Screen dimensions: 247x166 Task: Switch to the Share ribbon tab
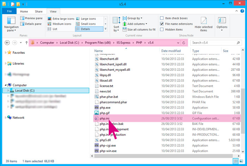click(38, 11)
